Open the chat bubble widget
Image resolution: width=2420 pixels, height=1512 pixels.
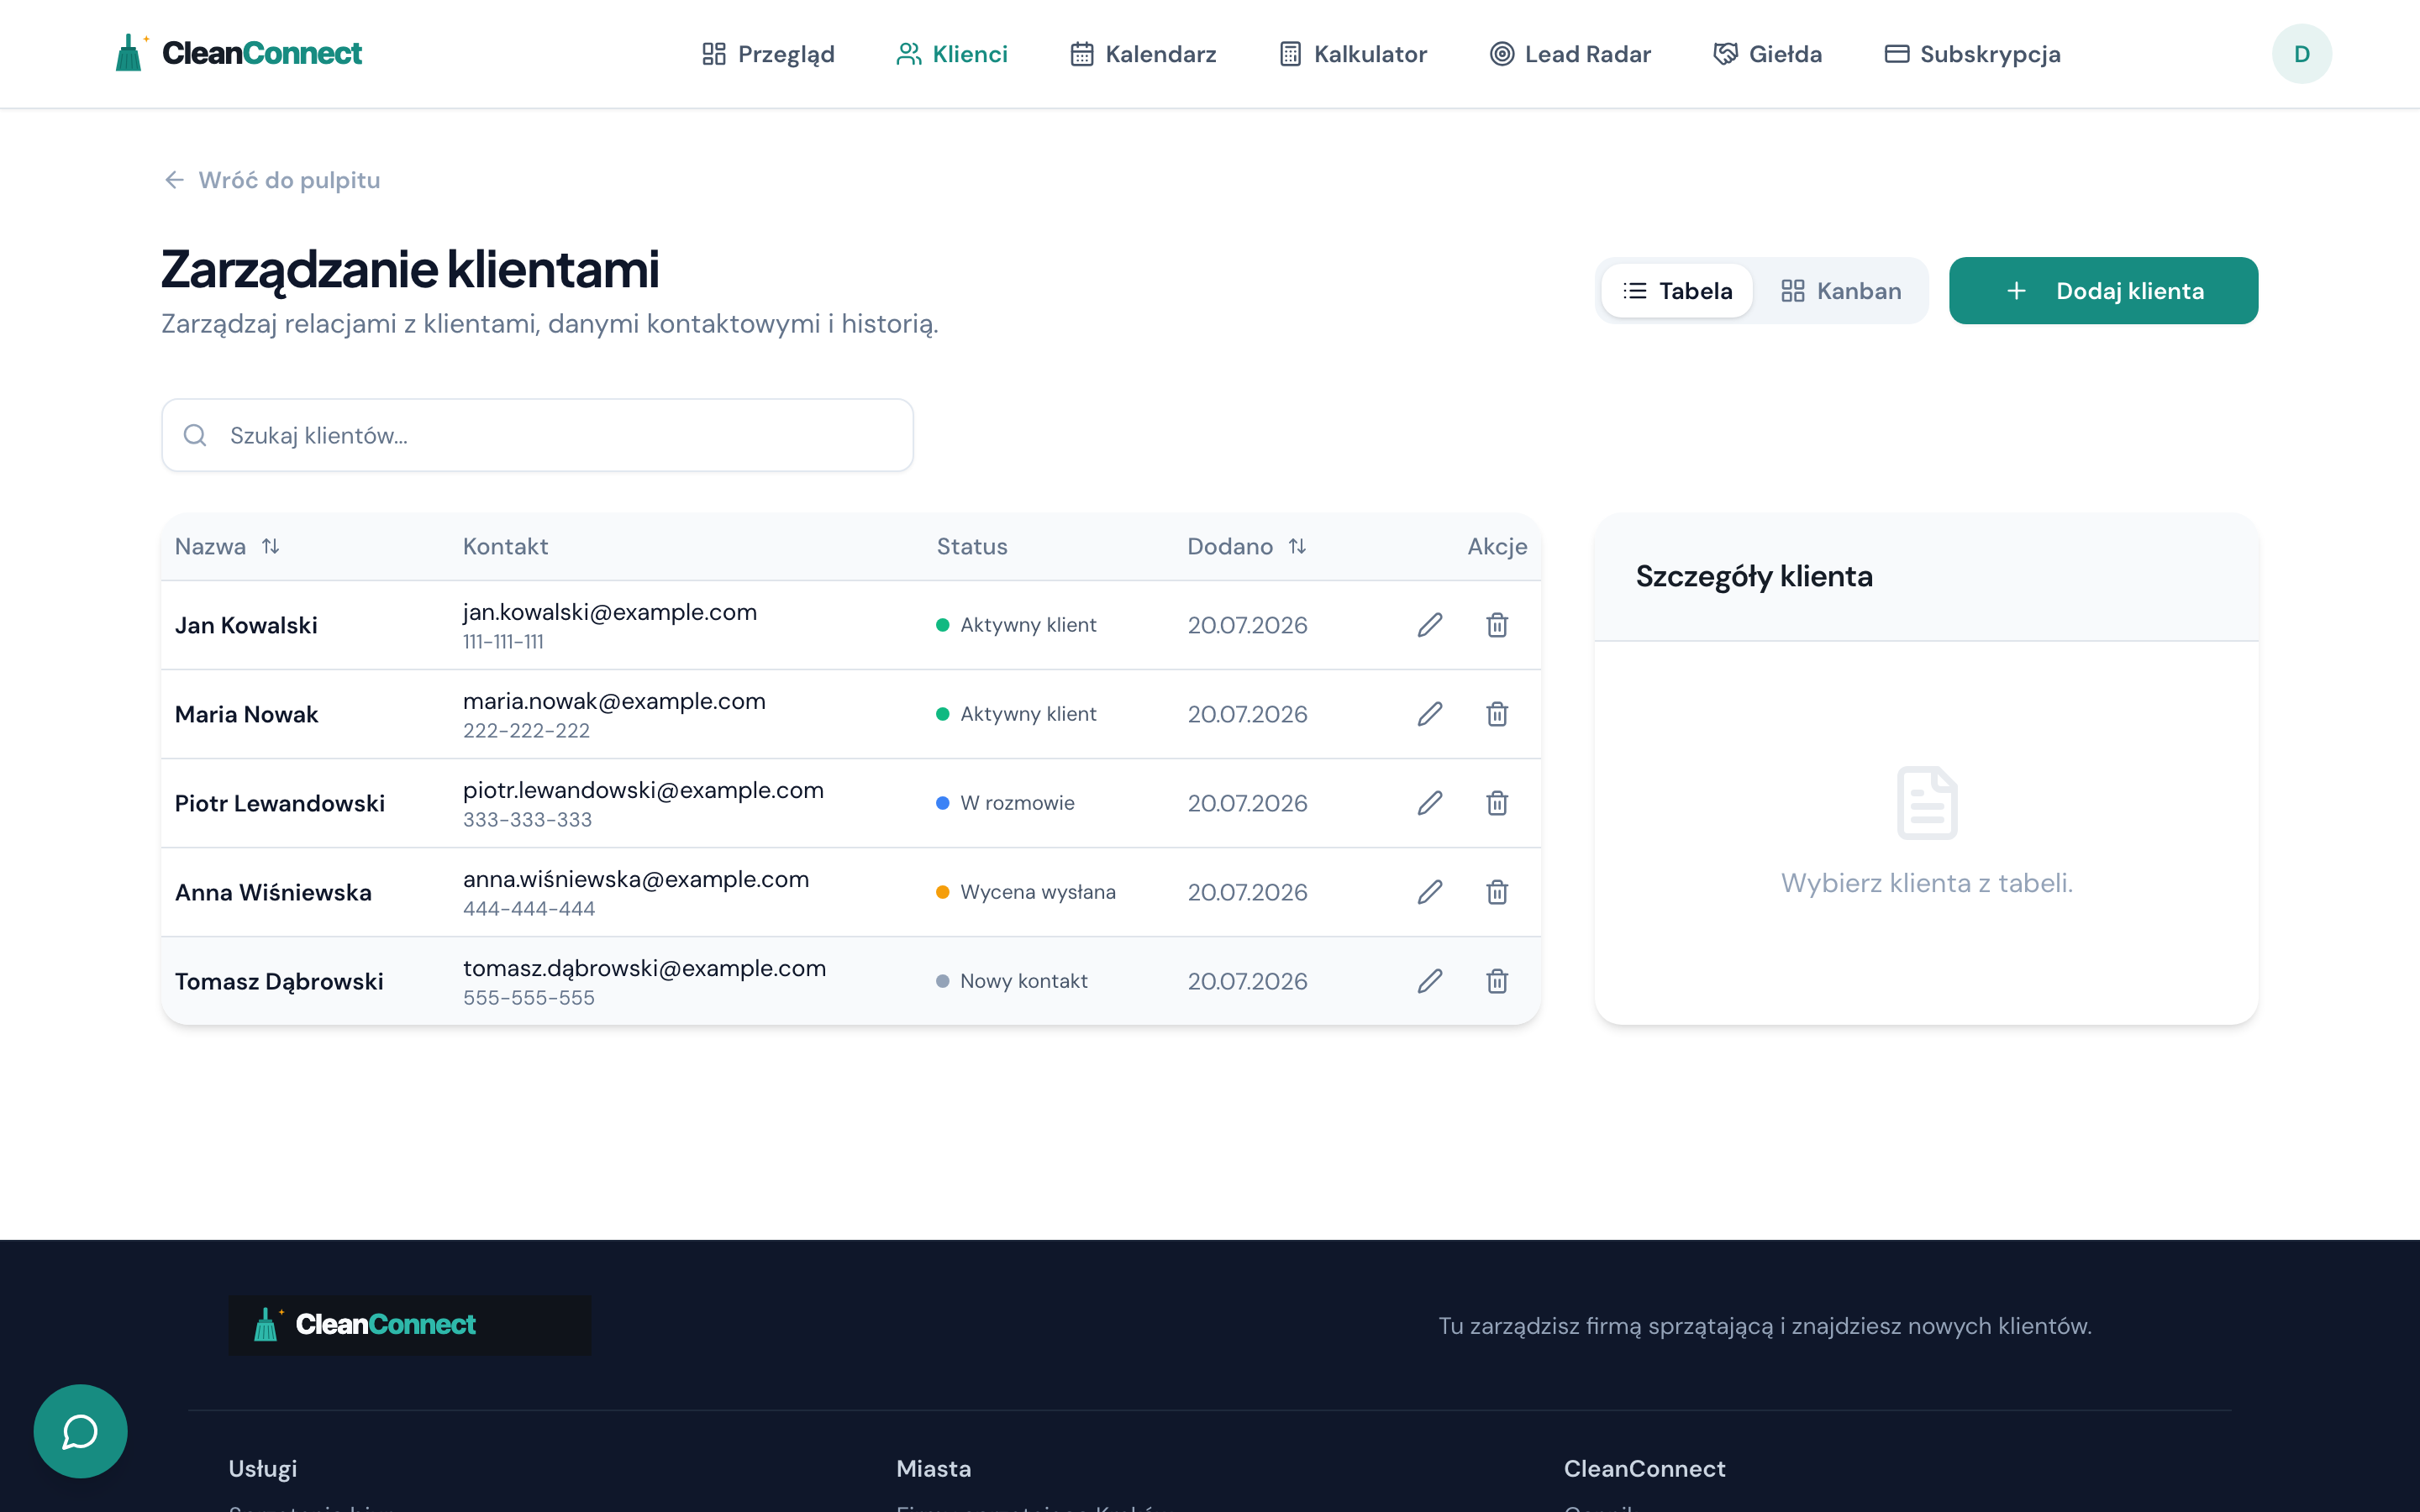tap(80, 1431)
